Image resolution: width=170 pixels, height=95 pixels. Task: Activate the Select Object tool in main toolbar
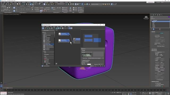click(x=18, y=4)
